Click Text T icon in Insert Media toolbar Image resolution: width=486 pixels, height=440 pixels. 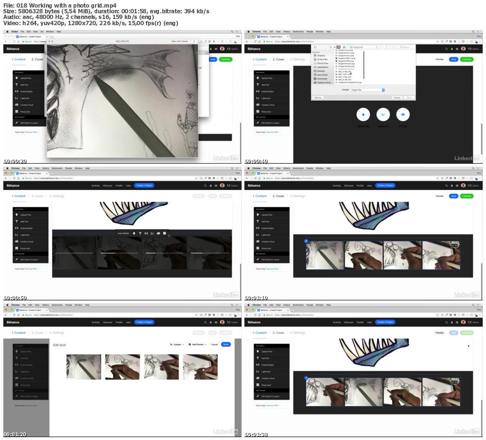[x=140, y=233]
